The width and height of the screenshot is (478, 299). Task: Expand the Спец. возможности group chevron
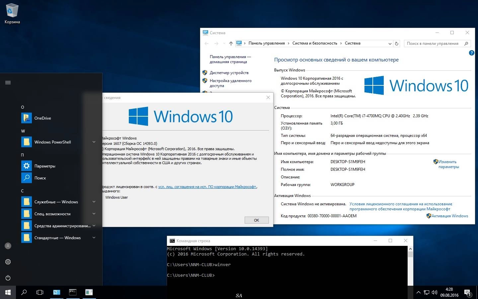pos(94,214)
